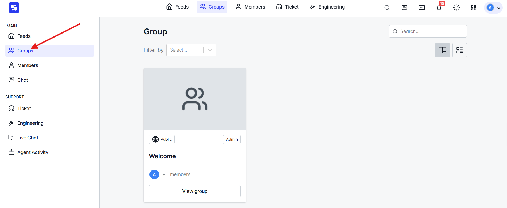Open Members in the left sidebar
This screenshot has height=208, width=507.
coord(50,65)
